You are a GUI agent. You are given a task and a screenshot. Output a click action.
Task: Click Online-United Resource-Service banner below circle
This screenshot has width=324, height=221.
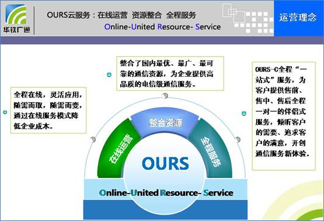tap(166, 193)
